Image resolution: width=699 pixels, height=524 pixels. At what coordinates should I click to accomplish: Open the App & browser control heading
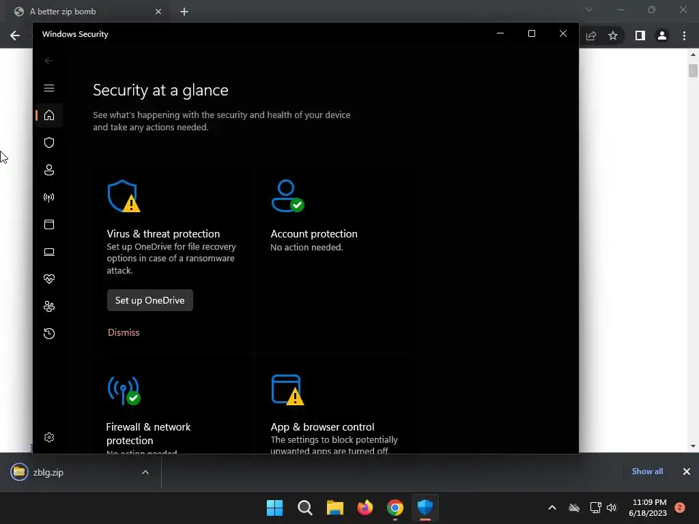pos(322,427)
